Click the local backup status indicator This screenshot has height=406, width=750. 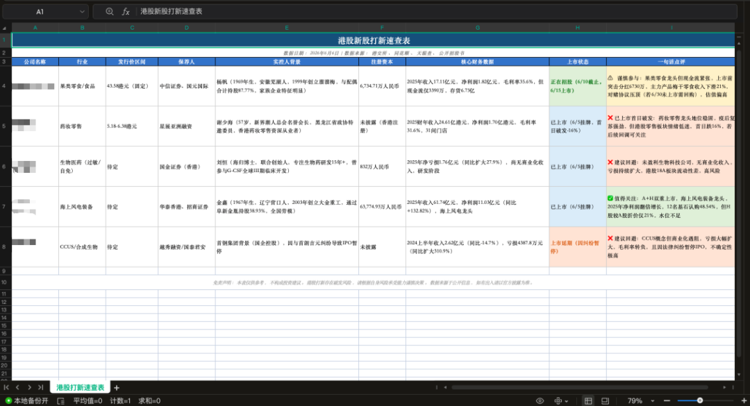[x=27, y=400]
